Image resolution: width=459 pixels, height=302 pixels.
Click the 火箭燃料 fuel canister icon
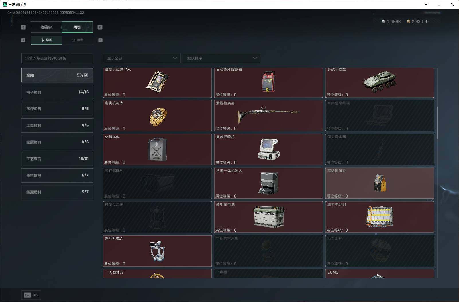(x=157, y=149)
